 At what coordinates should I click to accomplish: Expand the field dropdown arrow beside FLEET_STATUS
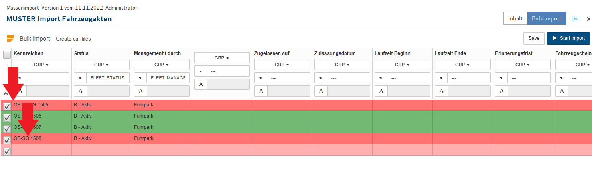point(80,78)
